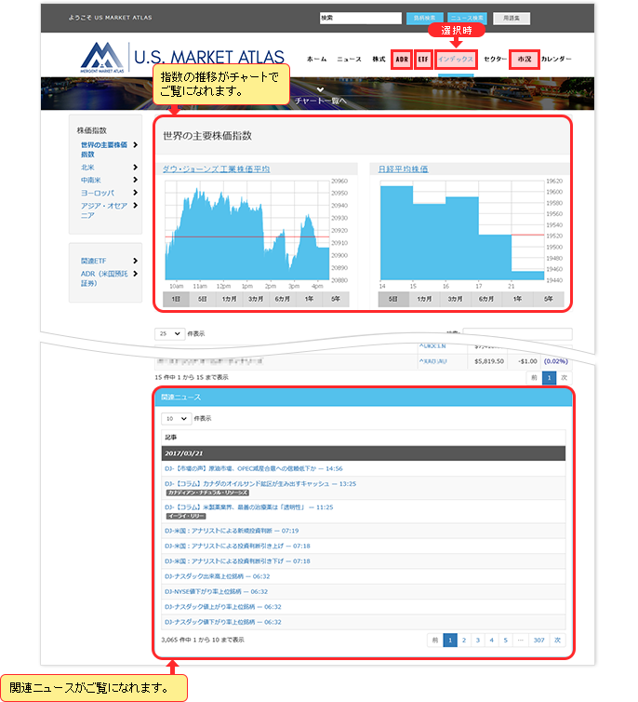Open the カレンダー menu item
638x702 pixels.
[556, 59]
